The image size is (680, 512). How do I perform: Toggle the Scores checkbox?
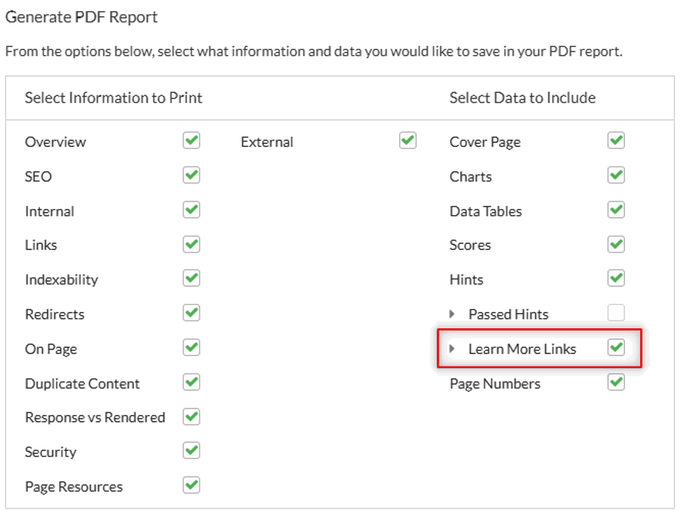click(x=616, y=244)
